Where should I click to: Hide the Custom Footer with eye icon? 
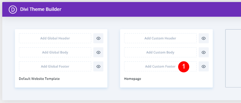point(204,66)
